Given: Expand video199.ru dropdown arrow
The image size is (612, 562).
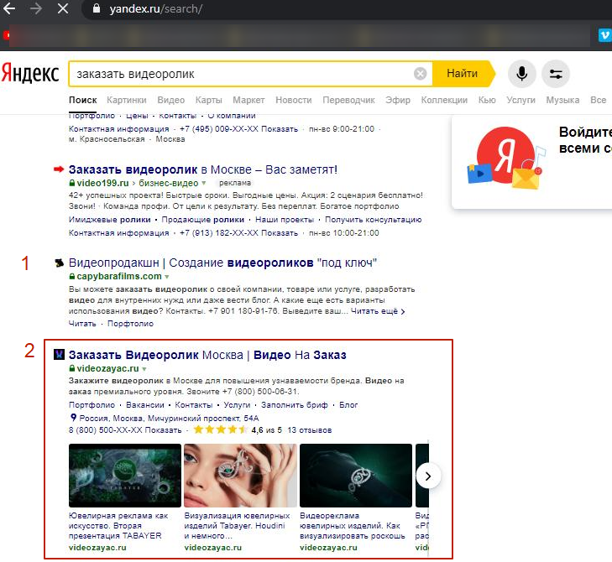Looking at the screenshot, I should (204, 184).
